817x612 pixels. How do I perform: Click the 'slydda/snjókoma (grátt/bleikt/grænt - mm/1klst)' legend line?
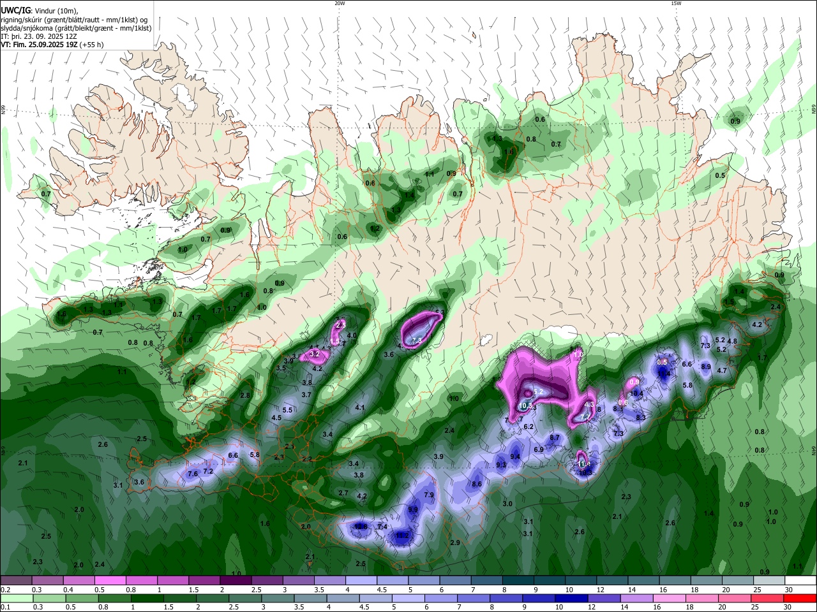tap(76, 28)
